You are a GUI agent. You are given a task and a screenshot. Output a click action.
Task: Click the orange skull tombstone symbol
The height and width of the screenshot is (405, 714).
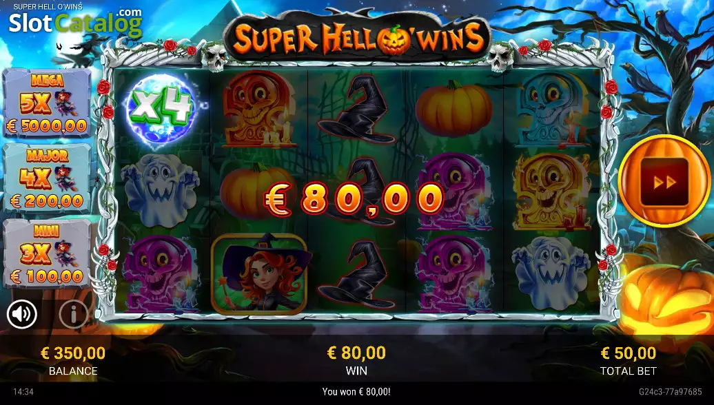click(x=258, y=110)
